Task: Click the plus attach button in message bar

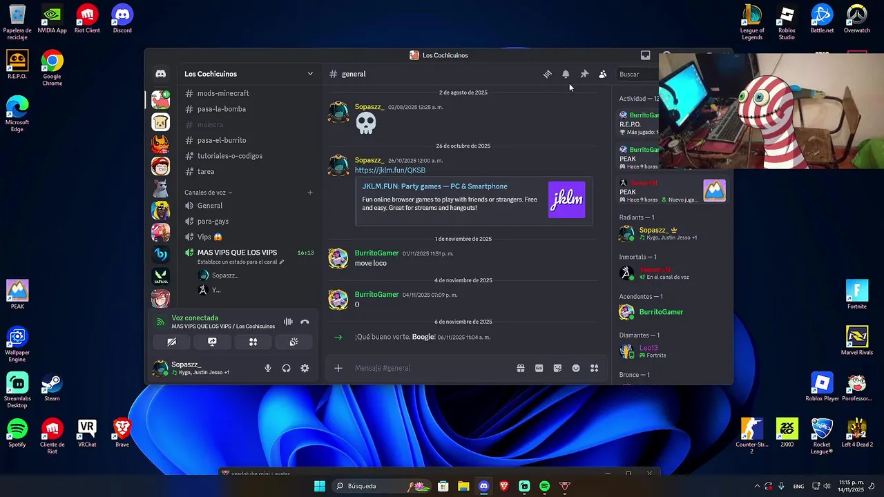Action: pos(338,368)
